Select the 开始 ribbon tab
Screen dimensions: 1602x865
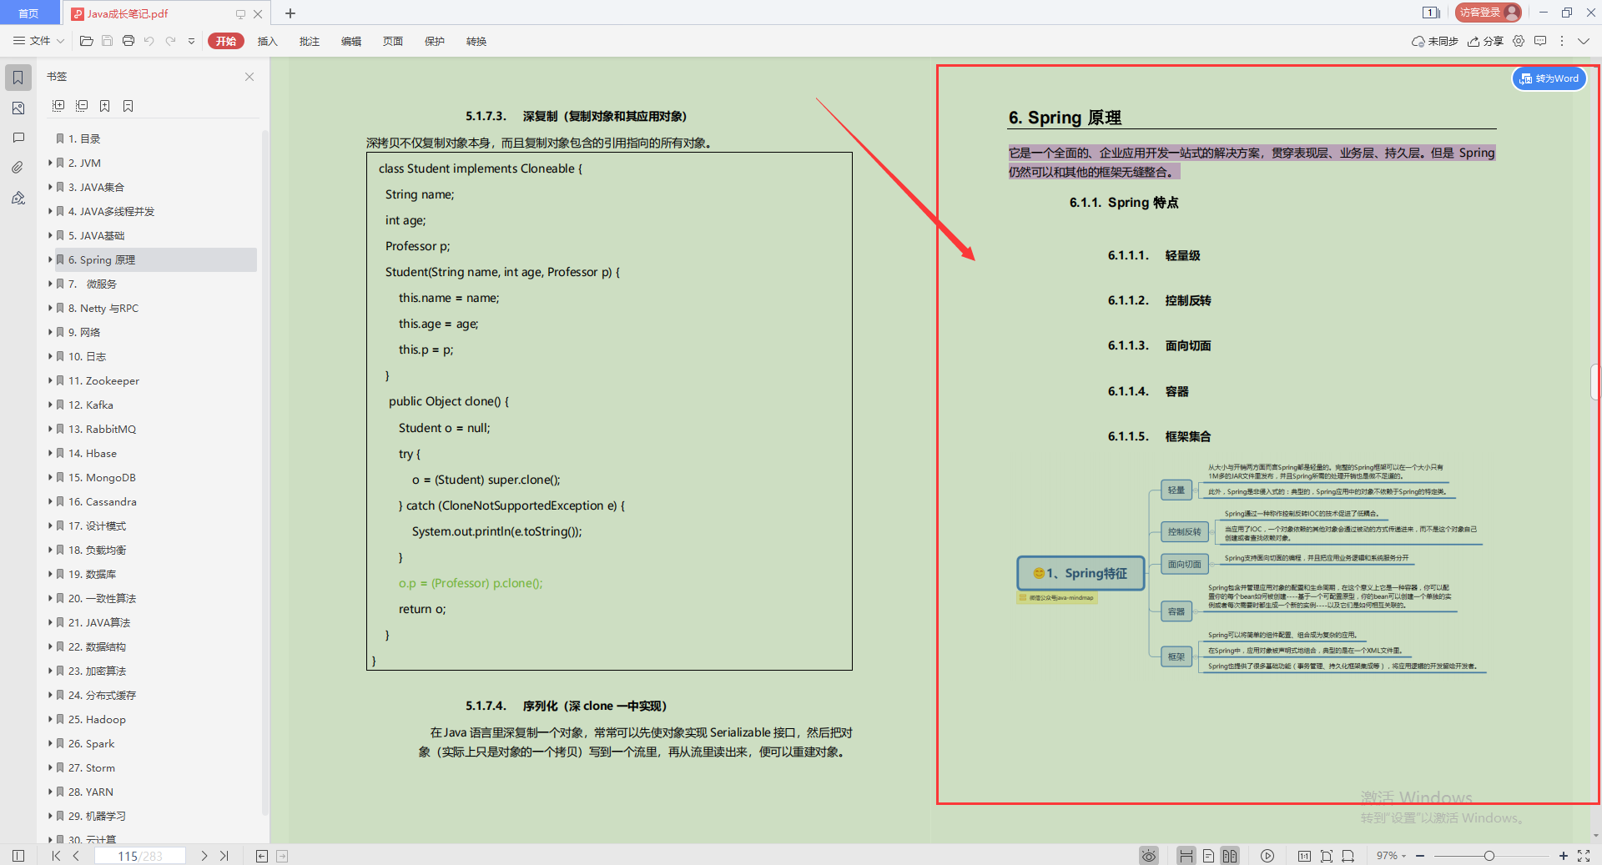tap(226, 41)
